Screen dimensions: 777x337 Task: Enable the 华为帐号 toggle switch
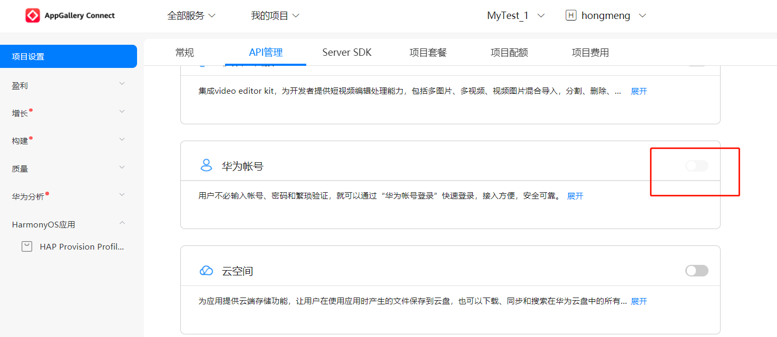[696, 166]
